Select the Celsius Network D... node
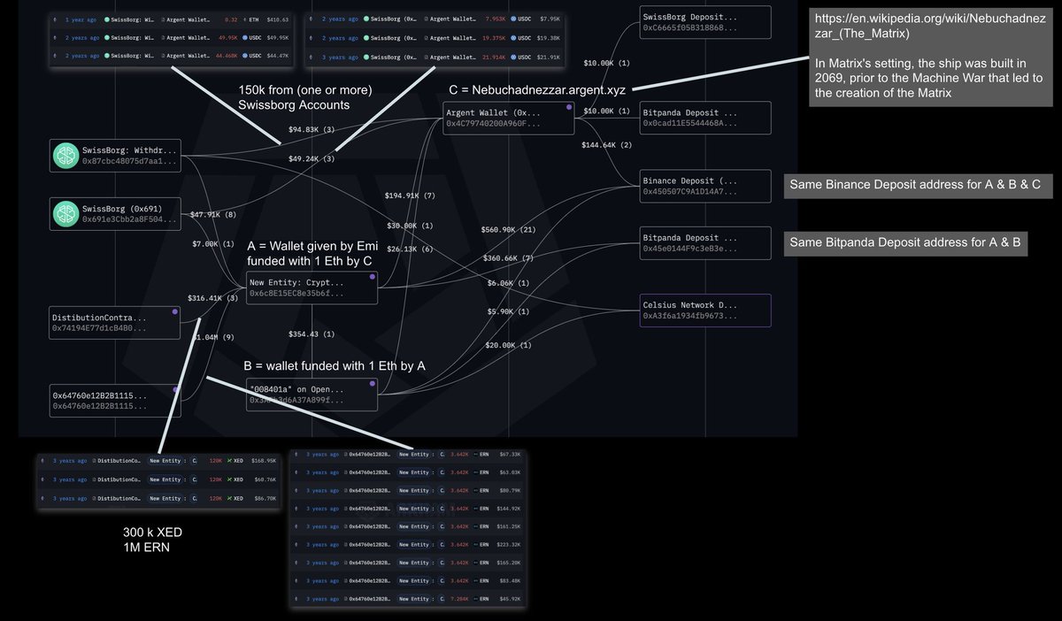This screenshot has width=1062, height=621. tap(705, 310)
